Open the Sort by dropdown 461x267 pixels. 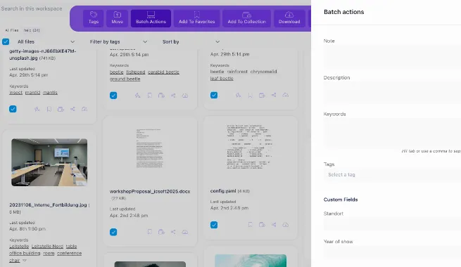tap(191, 41)
